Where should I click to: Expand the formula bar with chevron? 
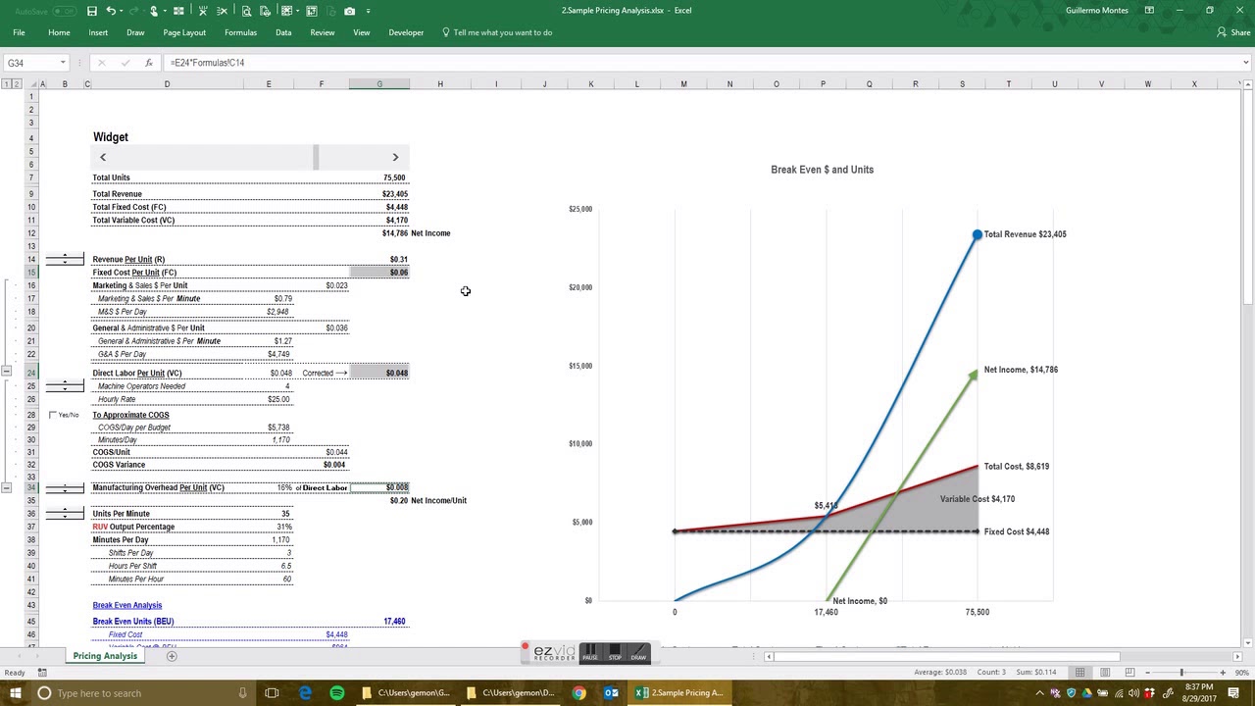pyautogui.click(x=1245, y=63)
